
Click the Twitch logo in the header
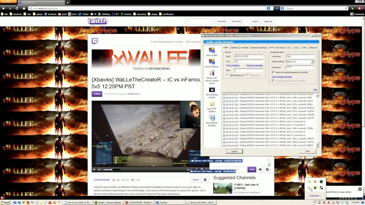pyautogui.click(x=98, y=21)
